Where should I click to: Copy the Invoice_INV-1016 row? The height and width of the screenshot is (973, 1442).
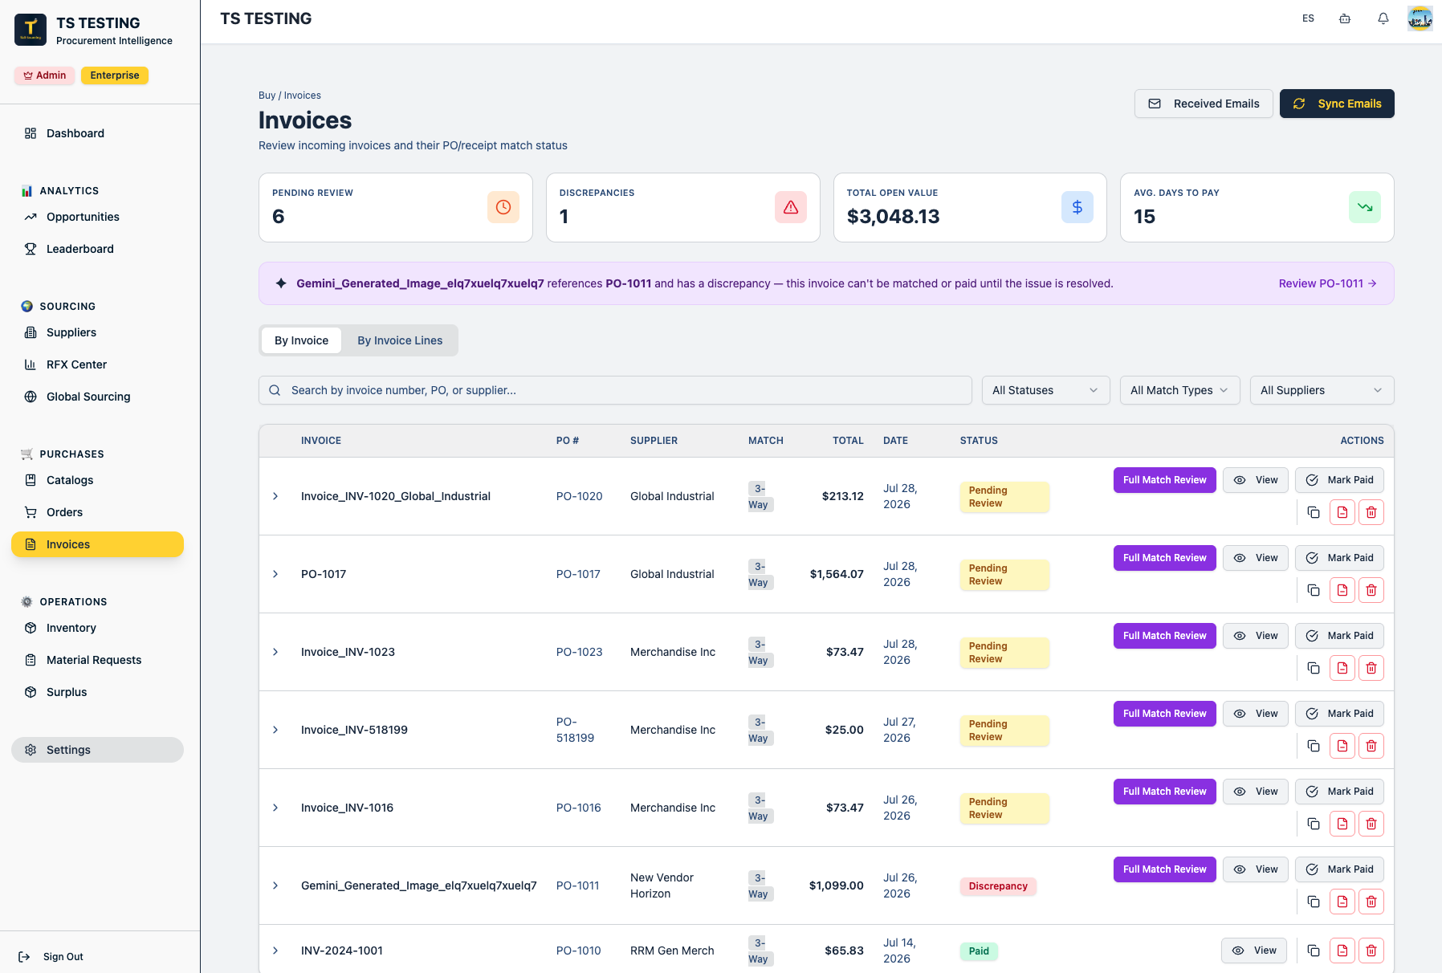[1314, 824]
